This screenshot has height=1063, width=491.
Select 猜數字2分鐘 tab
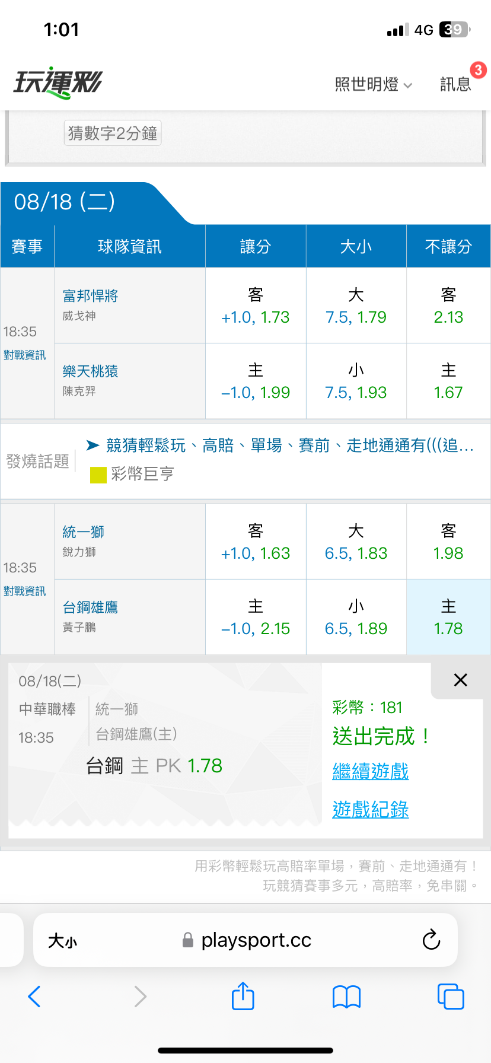(x=113, y=133)
